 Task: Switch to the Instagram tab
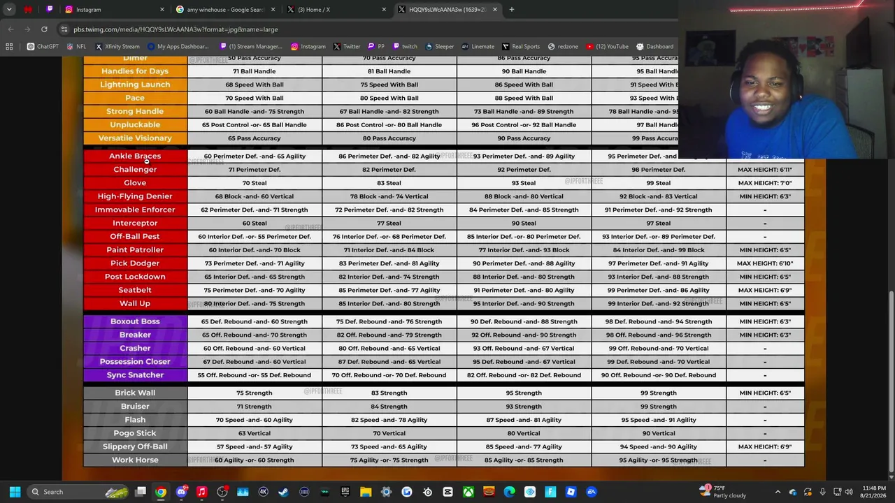tap(114, 10)
